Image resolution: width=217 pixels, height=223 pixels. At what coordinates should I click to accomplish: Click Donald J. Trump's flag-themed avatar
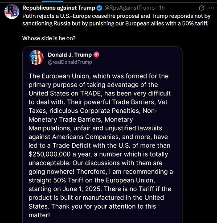[36, 58]
